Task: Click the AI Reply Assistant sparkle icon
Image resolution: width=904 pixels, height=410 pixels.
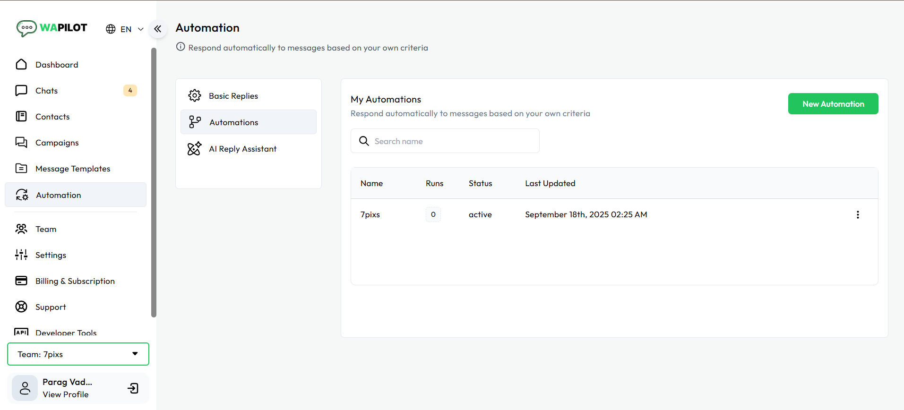Action: pos(194,148)
